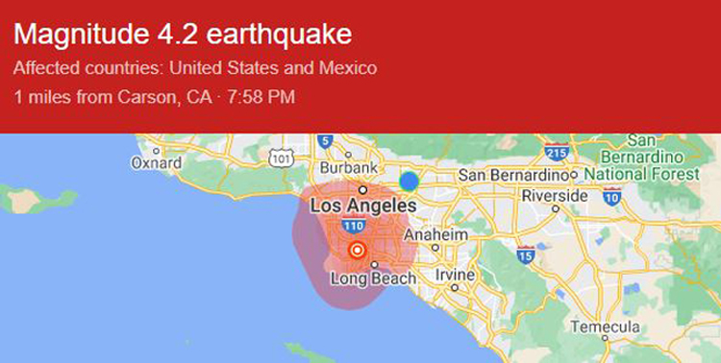Click the Interstate 15 highway shield
721x363 pixels.
(526, 255)
